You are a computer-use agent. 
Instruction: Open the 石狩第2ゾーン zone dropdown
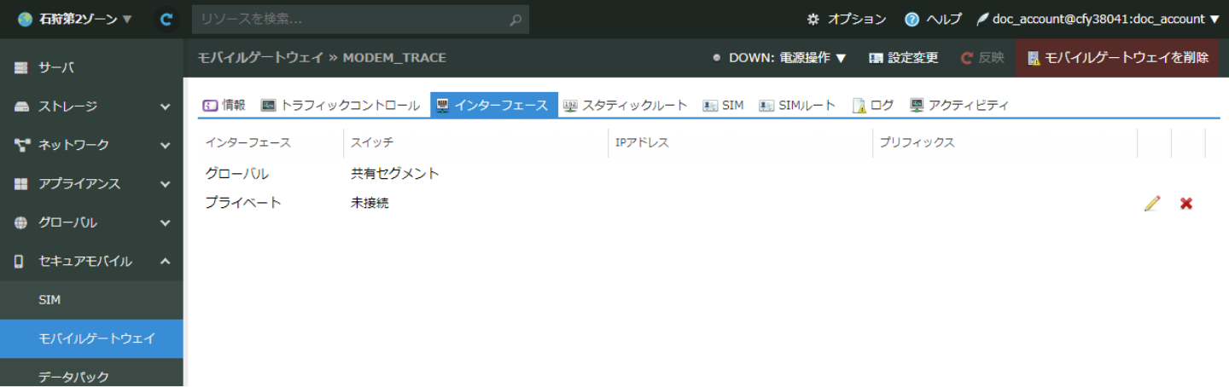[75, 19]
